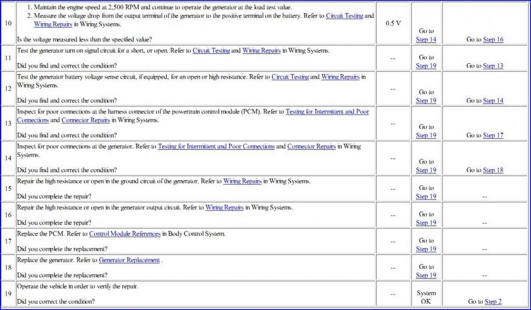The width and height of the screenshot is (531, 310).
Task: Open Circuit Testing link in step 10
Action: click(344, 16)
